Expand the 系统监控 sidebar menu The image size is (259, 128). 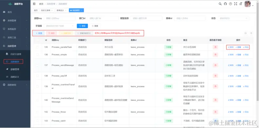point(15,29)
